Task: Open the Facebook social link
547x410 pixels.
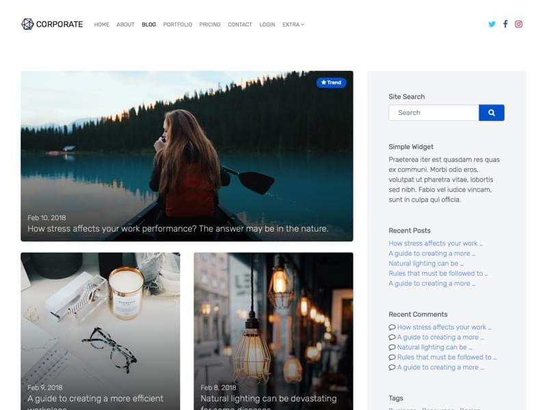Action: tap(505, 24)
